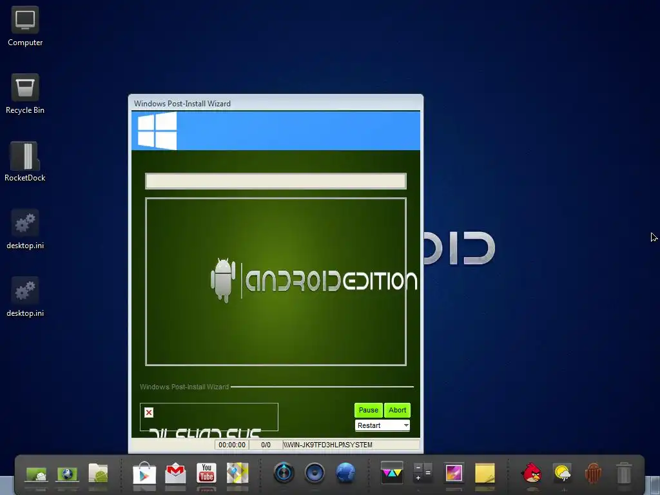Open the Gallery picture dock icon

click(x=454, y=473)
